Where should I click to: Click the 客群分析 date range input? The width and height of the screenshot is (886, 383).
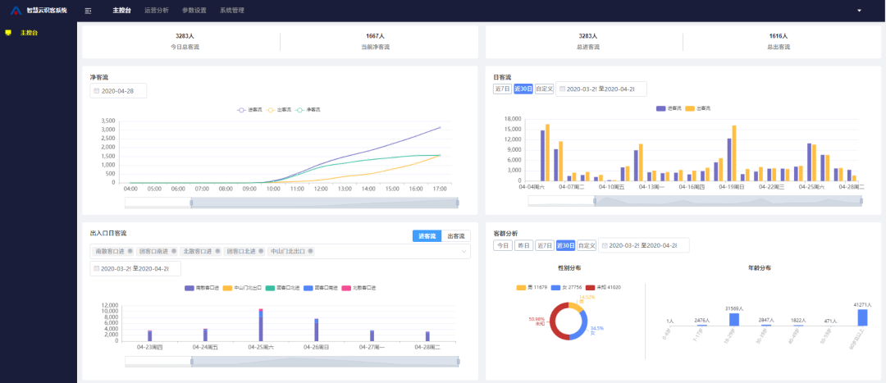pyautogui.click(x=644, y=246)
